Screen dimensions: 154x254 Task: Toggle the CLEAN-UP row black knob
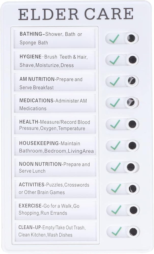coord(133,232)
